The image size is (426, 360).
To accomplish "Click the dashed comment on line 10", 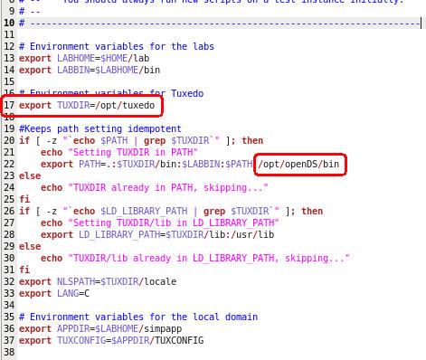I will coord(220,23).
